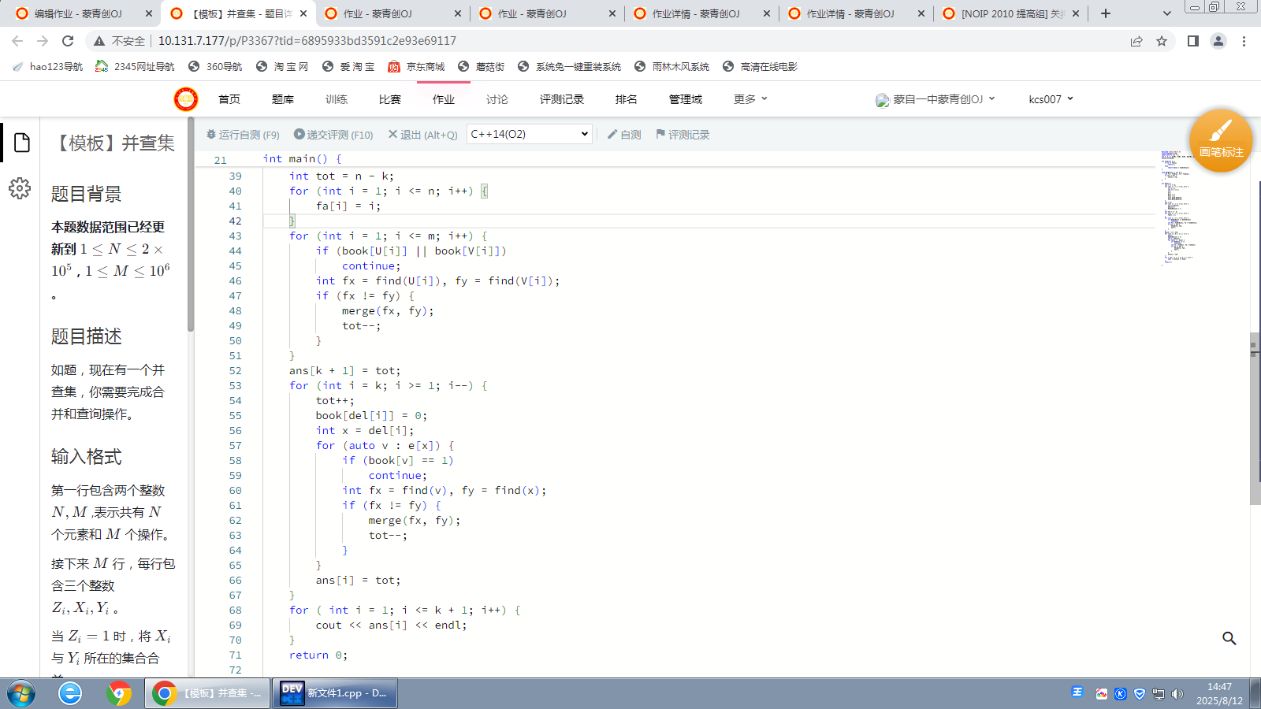This screenshot has height=709, width=1261.
Task: Toggle browser side panel
Action: click(x=1192, y=41)
